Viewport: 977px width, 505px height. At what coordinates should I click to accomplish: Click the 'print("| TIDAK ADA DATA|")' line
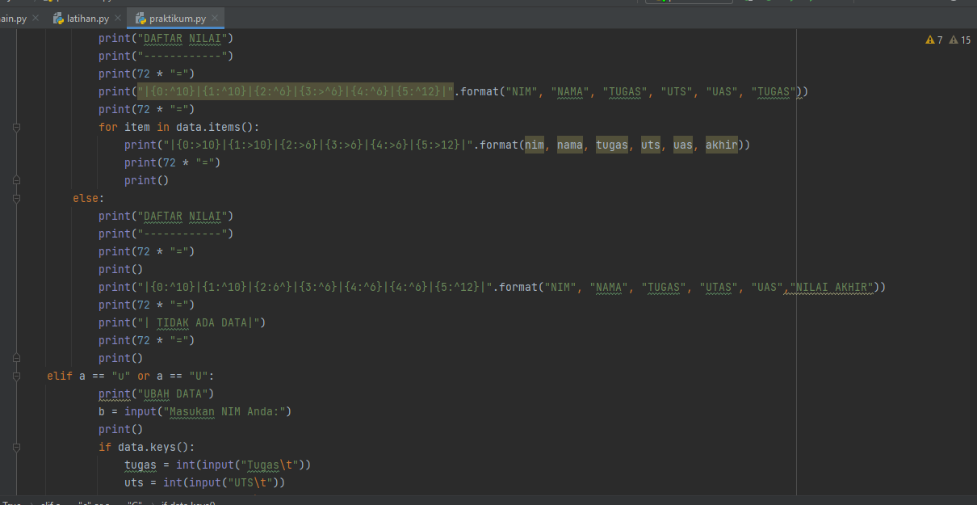tap(182, 322)
